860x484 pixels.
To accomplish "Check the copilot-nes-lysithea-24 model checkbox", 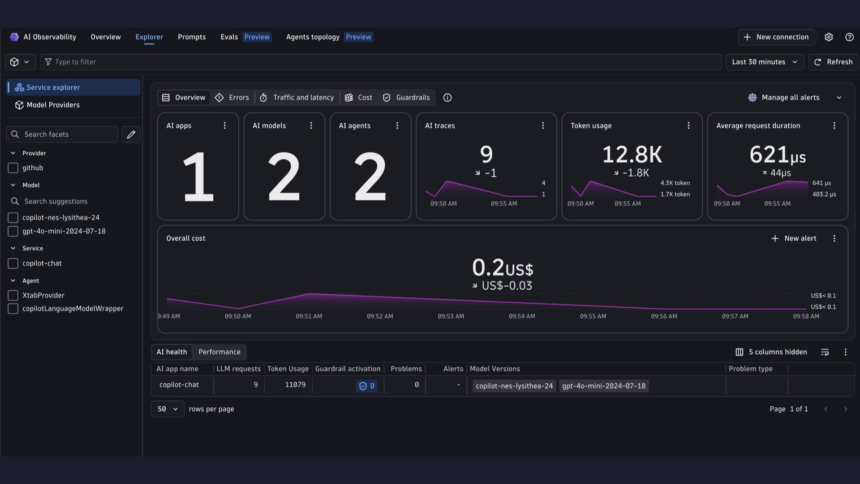I will tap(13, 218).
